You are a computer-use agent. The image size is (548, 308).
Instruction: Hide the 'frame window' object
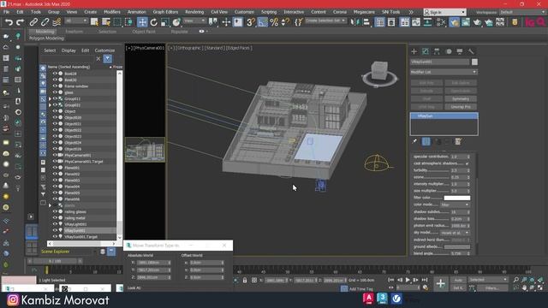pos(55,86)
